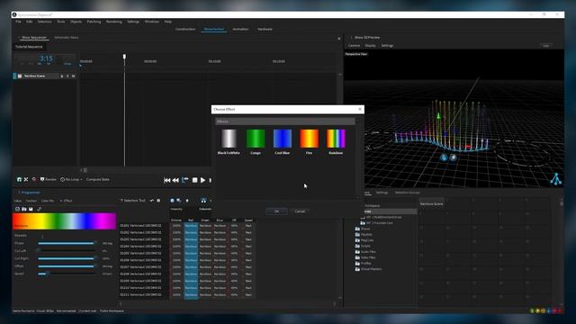The image size is (576, 324).
Task: Collapse the Effects group header in dialog
Action: point(285,121)
